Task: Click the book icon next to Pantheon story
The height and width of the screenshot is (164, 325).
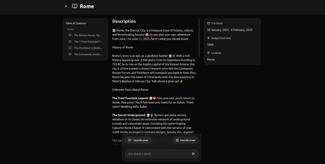Action: 70,48
